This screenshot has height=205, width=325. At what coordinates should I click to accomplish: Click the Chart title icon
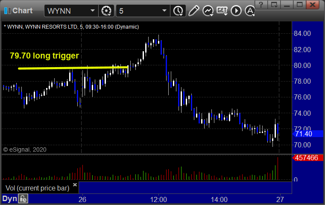[x=7, y=11]
